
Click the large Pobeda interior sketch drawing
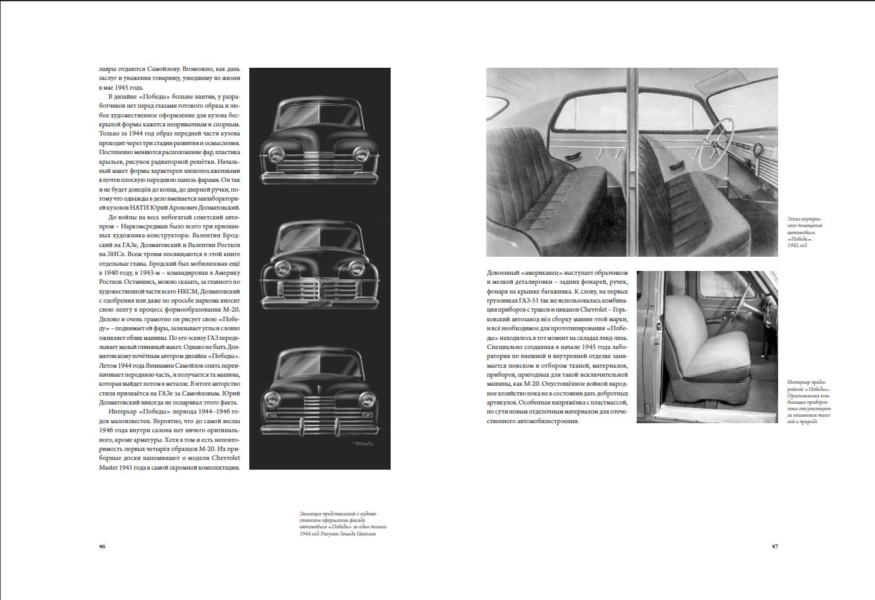click(x=632, y=162)
